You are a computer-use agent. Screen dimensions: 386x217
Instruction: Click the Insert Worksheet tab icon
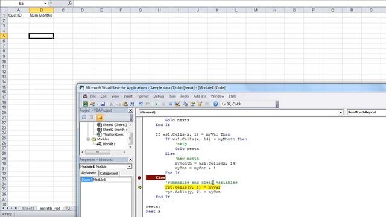(x=67, y=209)
